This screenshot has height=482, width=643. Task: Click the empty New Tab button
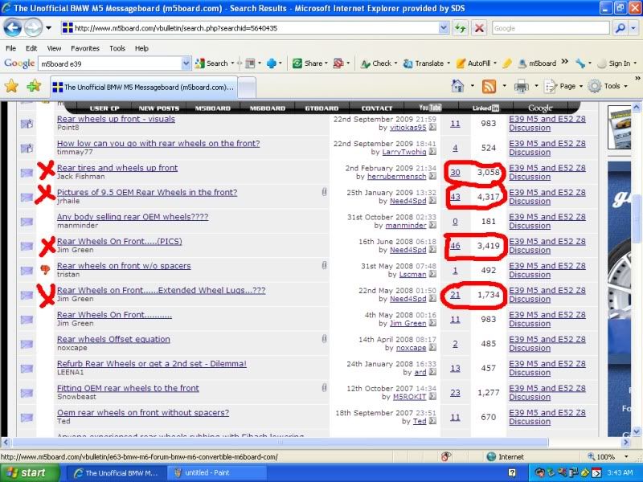click(247, 87)
